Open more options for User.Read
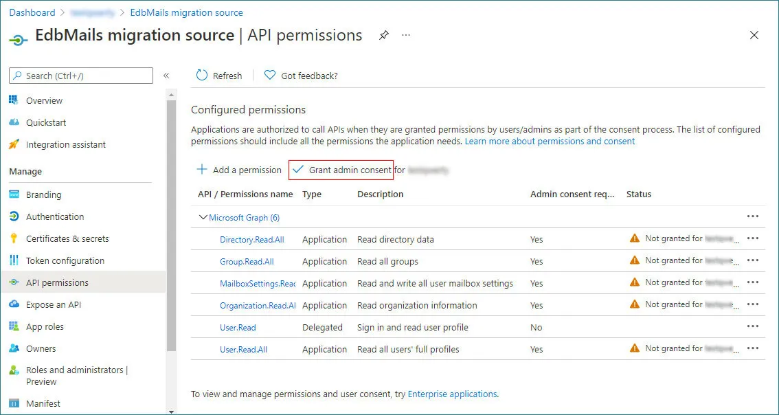779x415 pixels. pyautogui.click(x=753, y=326)
